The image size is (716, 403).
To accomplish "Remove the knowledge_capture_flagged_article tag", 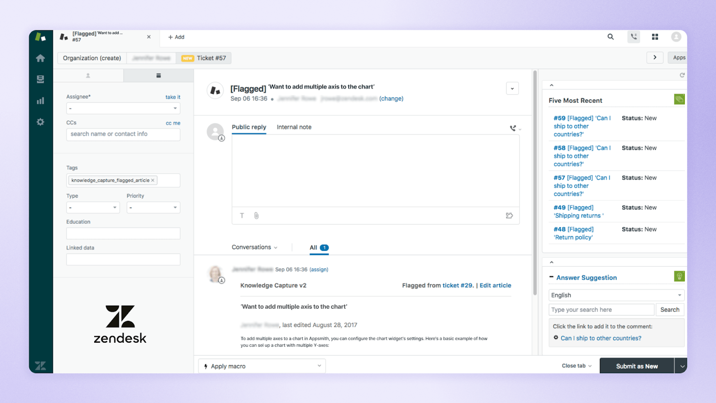I will click(x=153, y=180).
